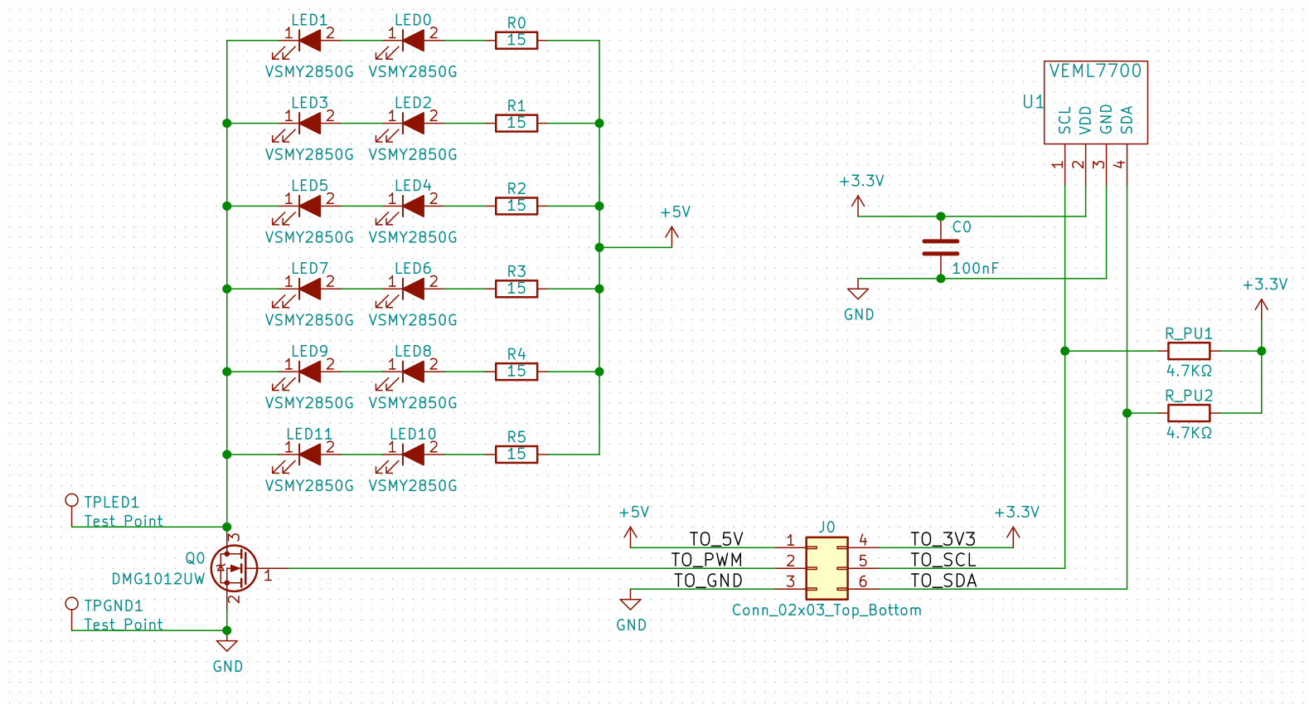Select the LED10 diode symbol
Image resolution: width=1309 pixels, height=710 pixels.
pyautogui.click(x=413, y=454)
